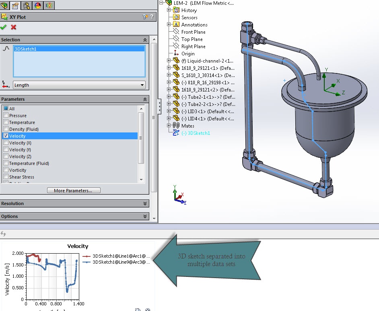Click the swap arrows icon above the plot

3,234
